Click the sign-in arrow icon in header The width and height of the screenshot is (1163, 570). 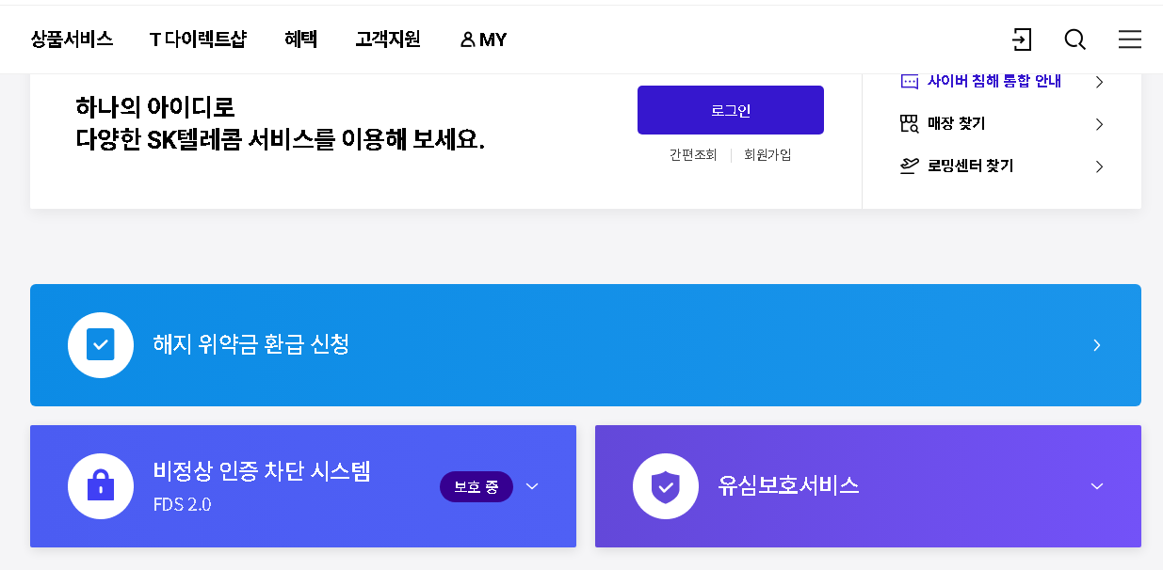pyautogui.click(x=1022, y=40)
